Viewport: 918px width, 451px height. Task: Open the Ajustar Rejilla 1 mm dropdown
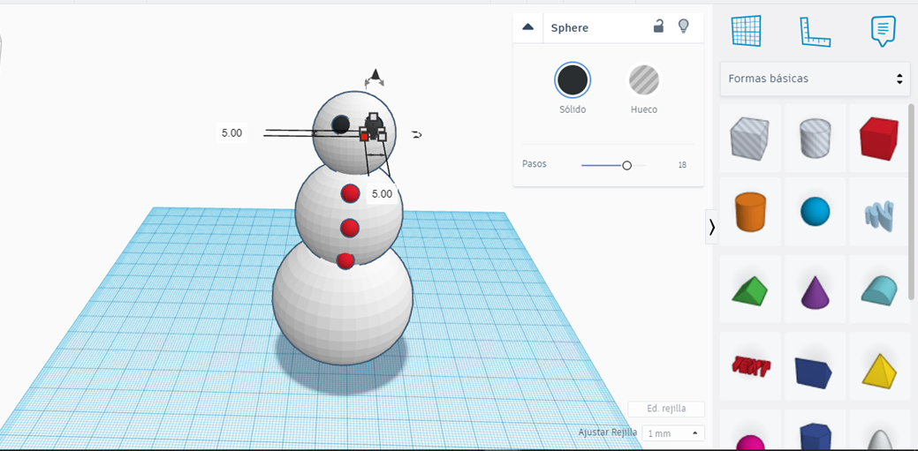point(673,433)
